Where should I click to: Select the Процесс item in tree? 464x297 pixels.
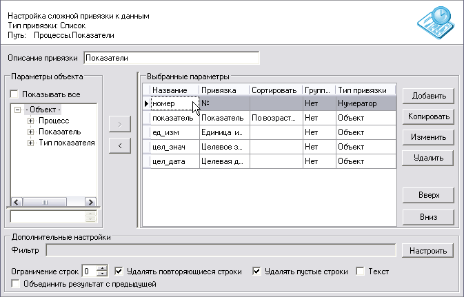(x=54, y=121)
